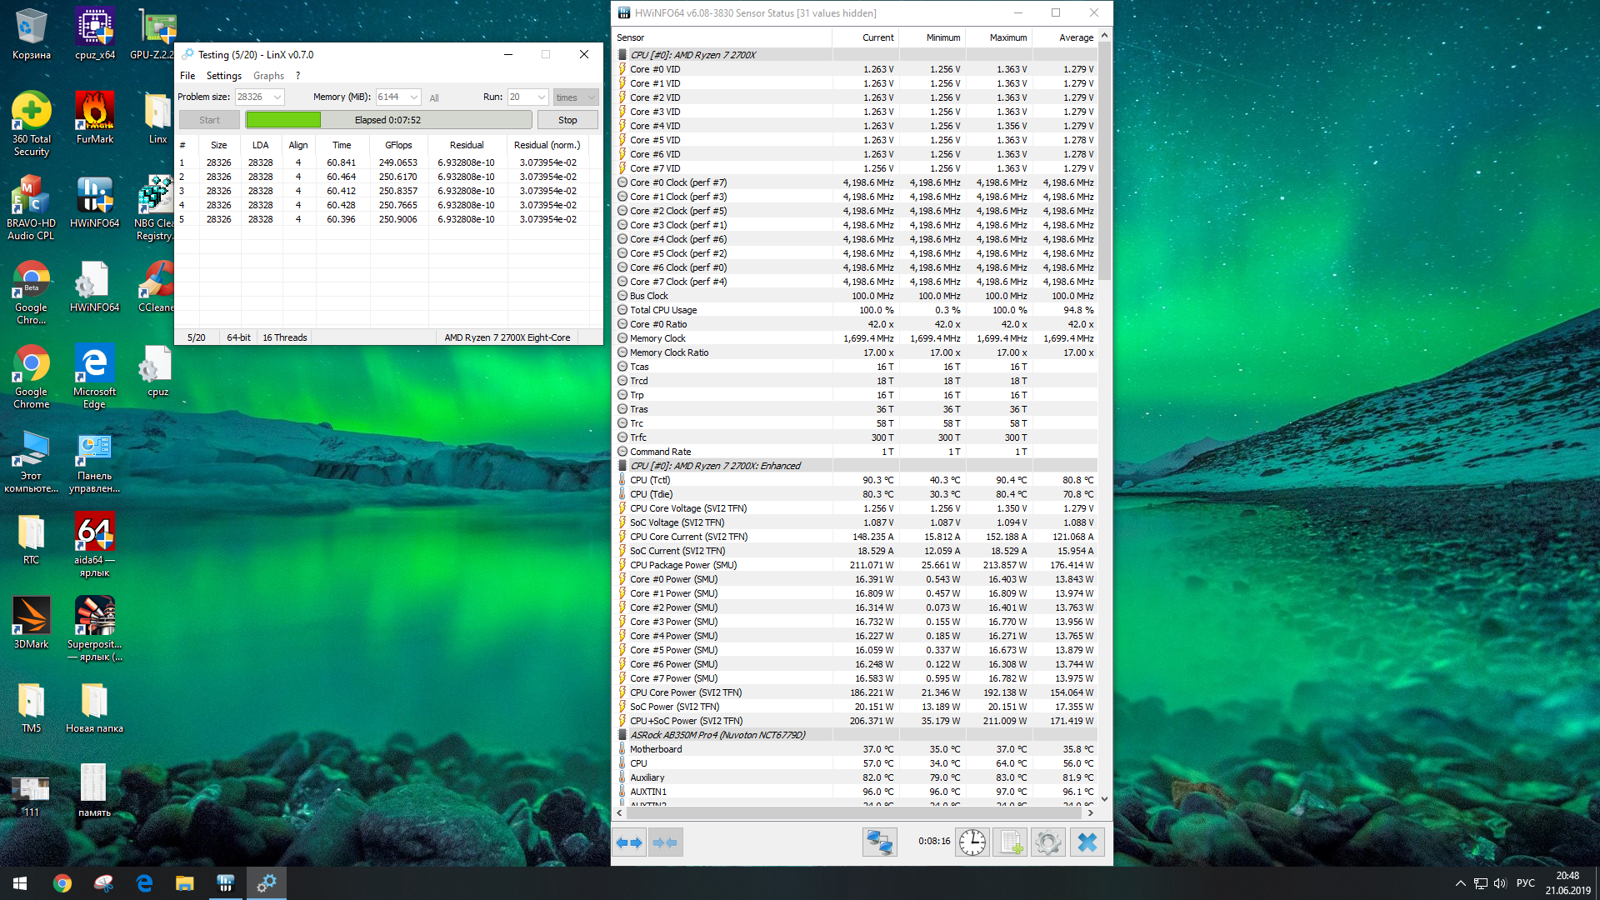The image size is (1600, 900).
Task: Open the 360 Total Security desktop icon
Action: tap(32, 123)
